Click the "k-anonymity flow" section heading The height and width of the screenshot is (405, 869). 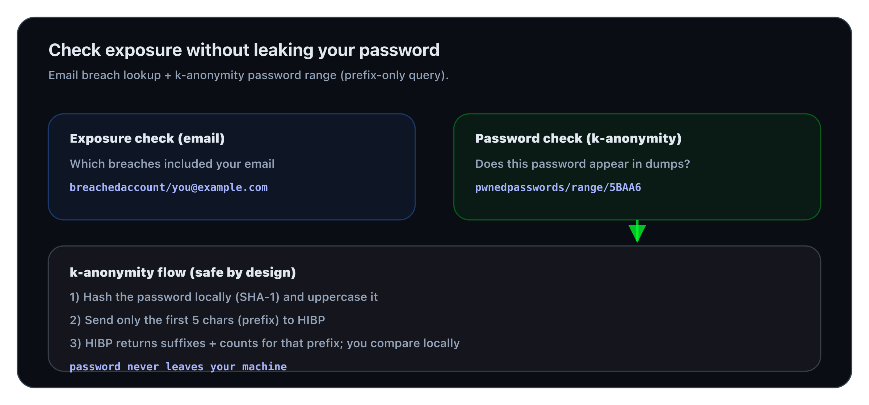[127, 272]
